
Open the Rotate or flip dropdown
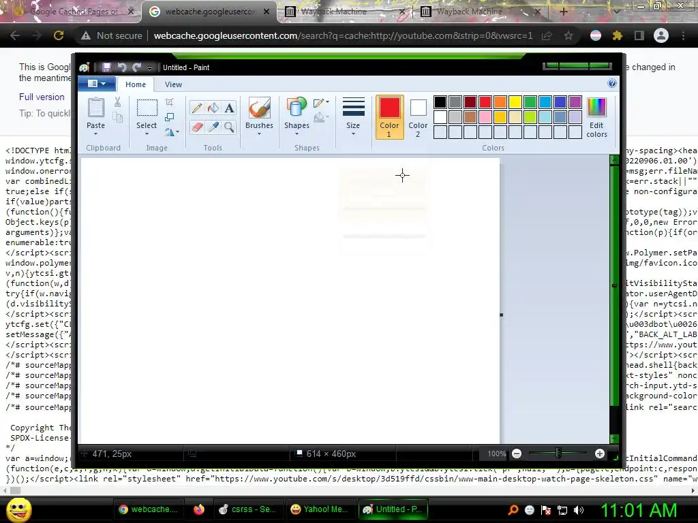point(172,132)
